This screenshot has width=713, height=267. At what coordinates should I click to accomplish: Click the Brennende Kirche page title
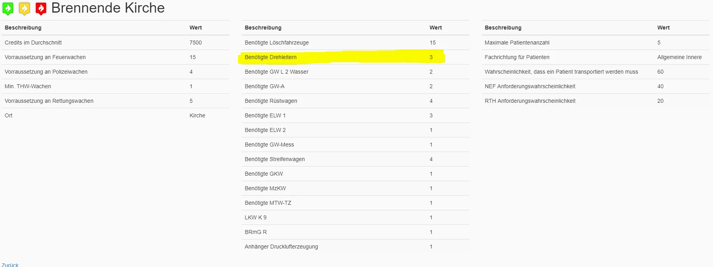tap(108, 8)
